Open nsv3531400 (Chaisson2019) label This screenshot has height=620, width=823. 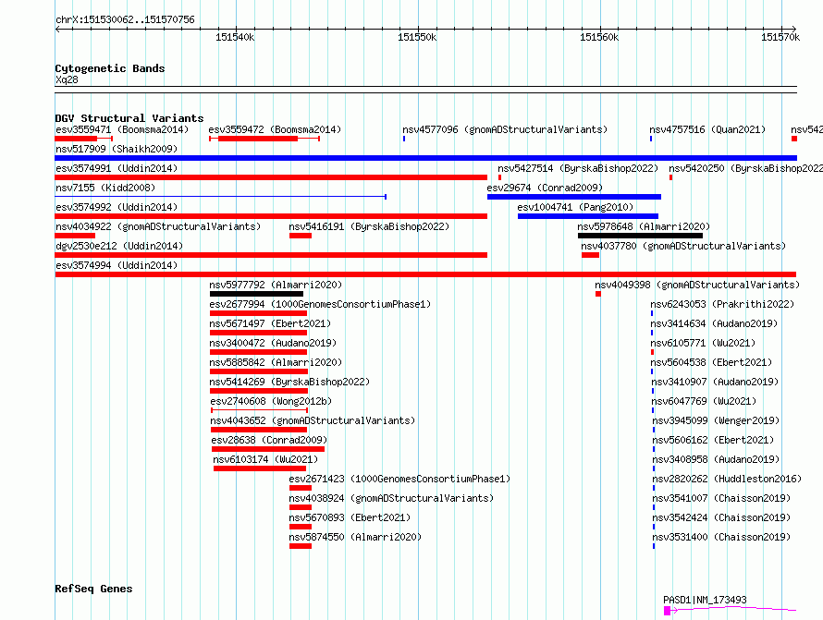pos(721,537)
